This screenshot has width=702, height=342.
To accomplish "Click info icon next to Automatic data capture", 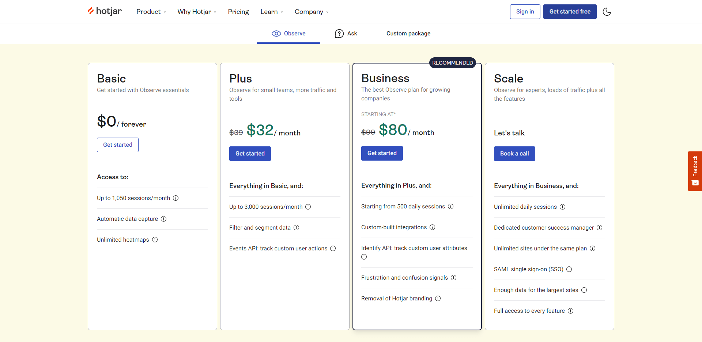I will point(164,219).
